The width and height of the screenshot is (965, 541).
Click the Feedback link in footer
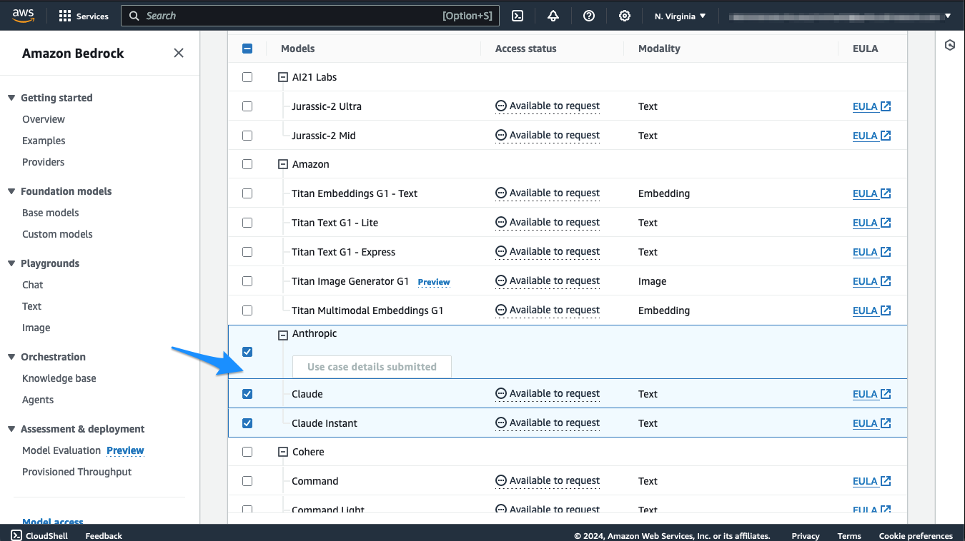pos(104,535)
